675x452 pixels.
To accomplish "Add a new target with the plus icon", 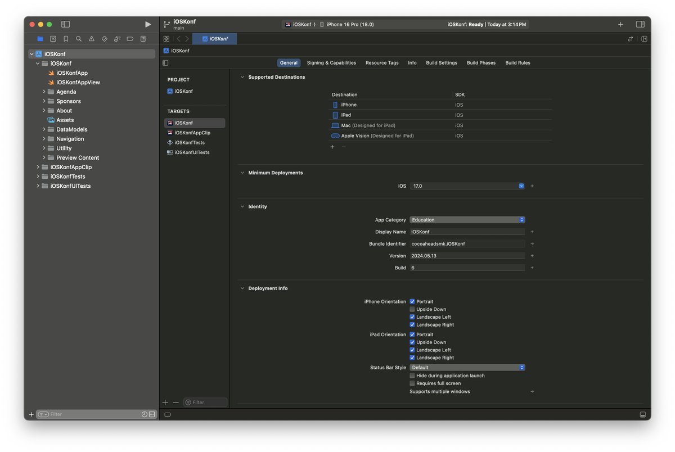I will pos(165,403).
